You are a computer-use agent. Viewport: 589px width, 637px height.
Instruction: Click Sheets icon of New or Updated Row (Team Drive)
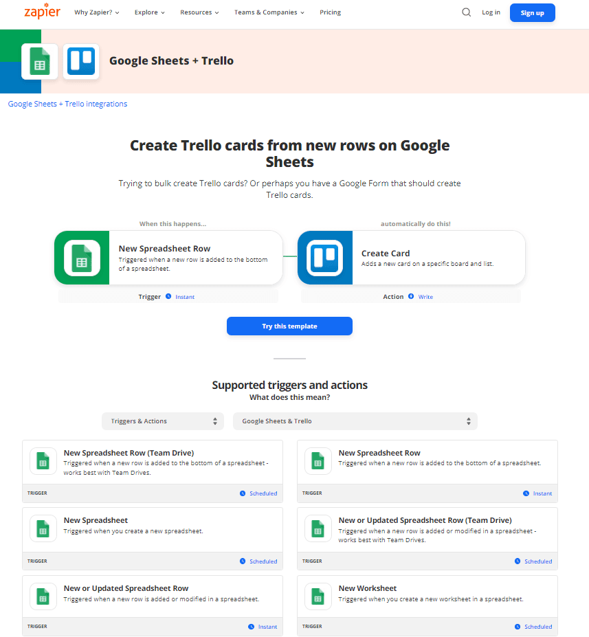tap(318, 528)
